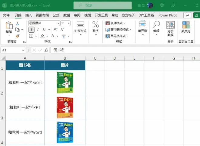The height and width of the screenshot is (146, 200).
Task: Increase font size with large A icon
Action: pyautogui.click(x=55, y=29)
